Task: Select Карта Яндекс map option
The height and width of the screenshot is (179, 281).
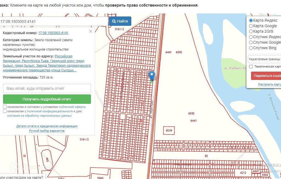Action: 251,21
